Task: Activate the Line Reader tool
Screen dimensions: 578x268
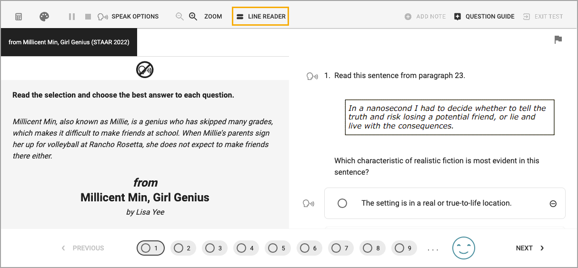Action: [260, 17]
